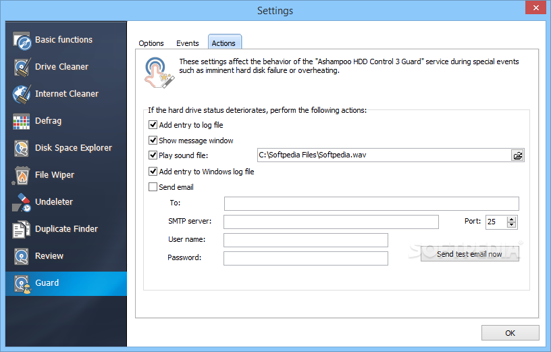
Task: Uncheck Add entry to Windows log file
Action: pos(153,171)
